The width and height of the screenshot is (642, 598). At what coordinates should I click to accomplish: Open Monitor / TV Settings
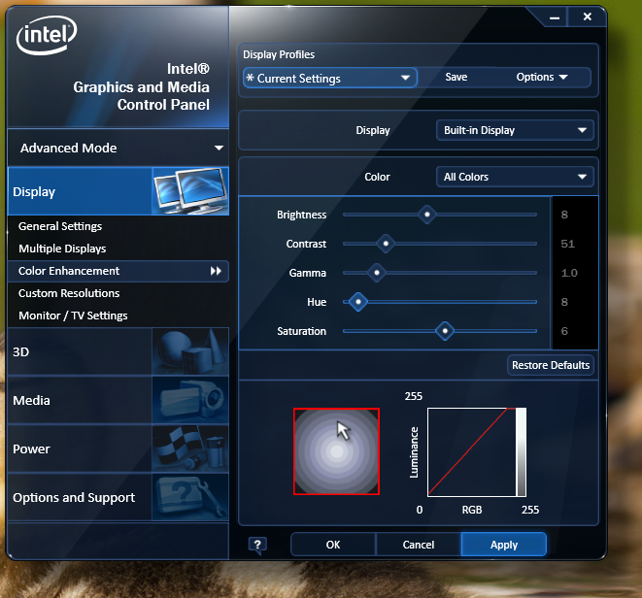click(x=73, y=316)
